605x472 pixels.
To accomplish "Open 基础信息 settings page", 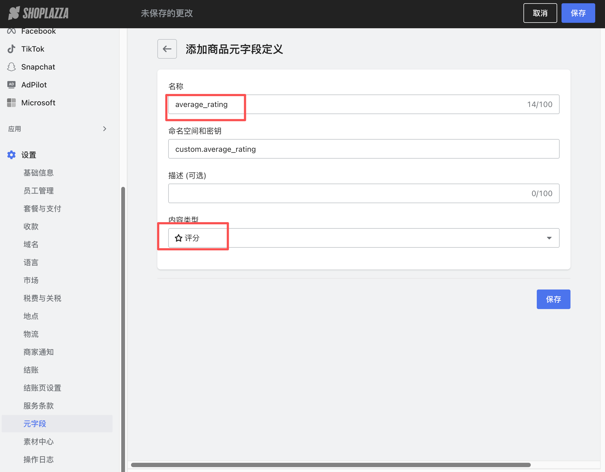I will point(39,173).
